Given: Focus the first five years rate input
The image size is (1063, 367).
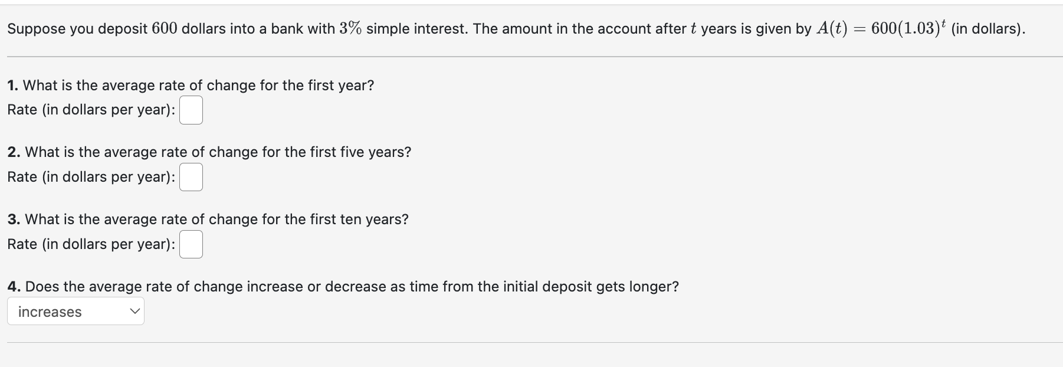Looking at the screenshot, I should [191, 177].
